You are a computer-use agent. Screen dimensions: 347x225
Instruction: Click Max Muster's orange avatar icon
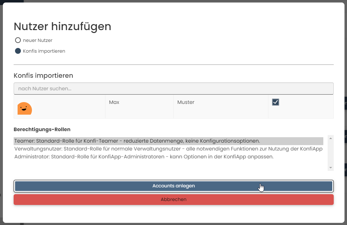pyautogui.click(x=24, y=108)
